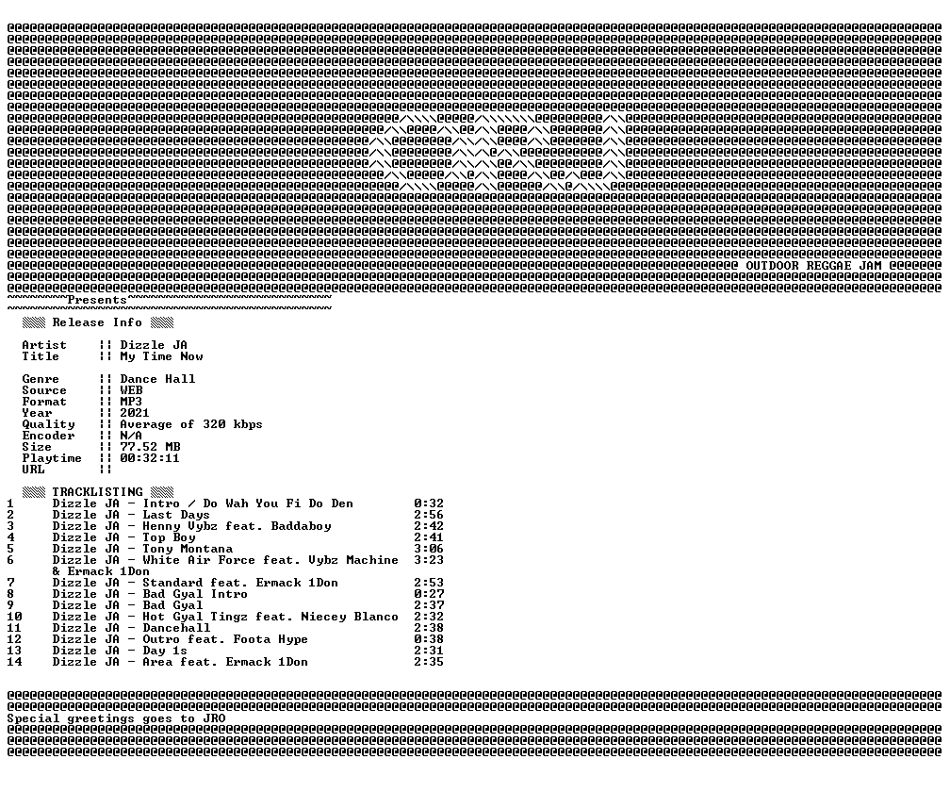The width and height of the screenshot is (950, 792).
Task: Select the Dance Hall genre value
Action: click(x=157, y=379)
